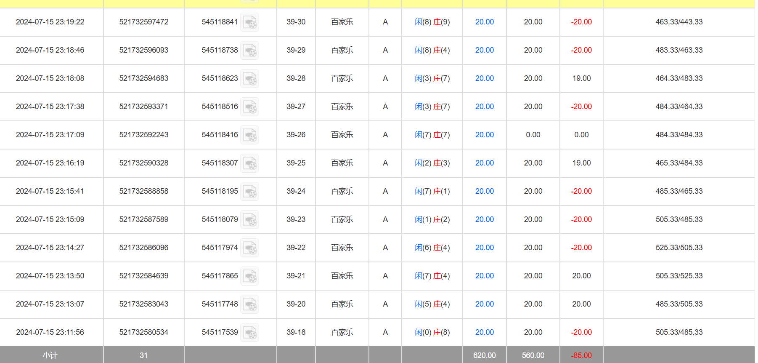View result 闲(7) 庄(7) of 39-26
The height and width of the screenshot is (363, 758).
coord(432,135)
